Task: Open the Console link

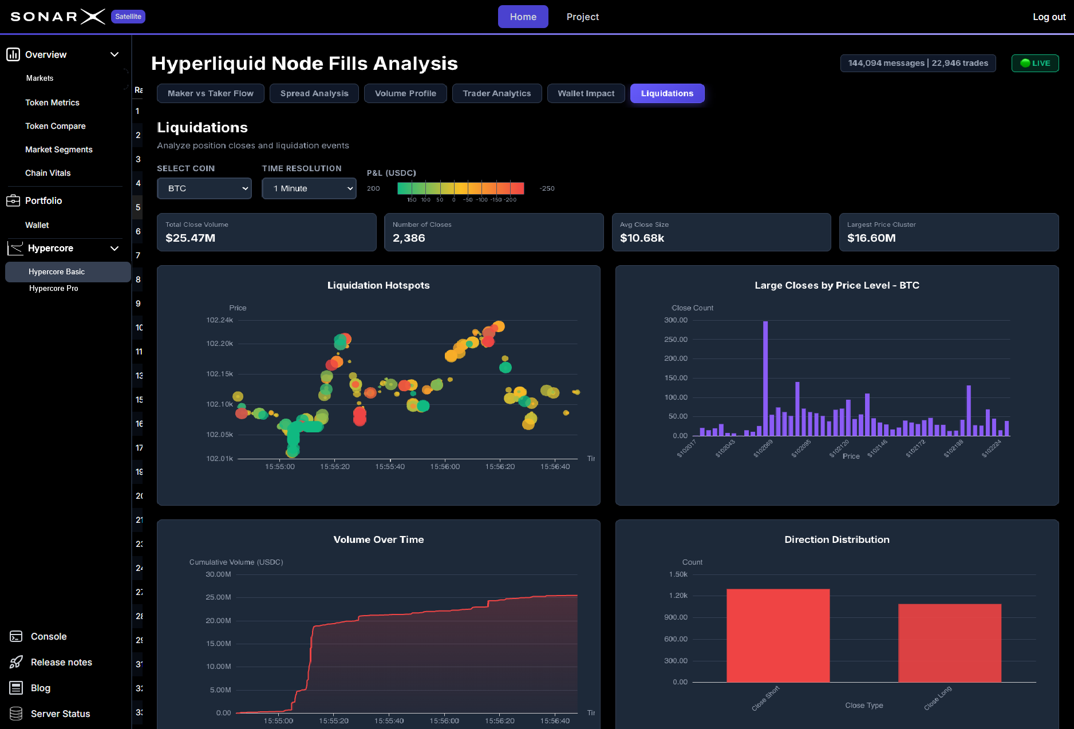Action: point(49,636)
